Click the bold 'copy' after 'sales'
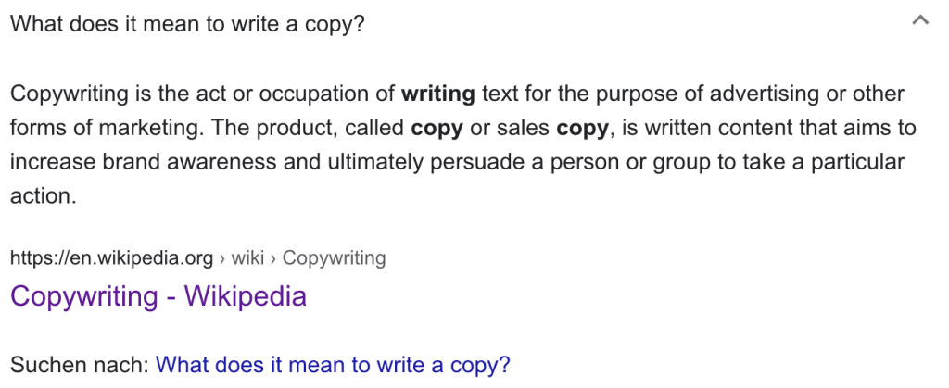 coord(582,129)
